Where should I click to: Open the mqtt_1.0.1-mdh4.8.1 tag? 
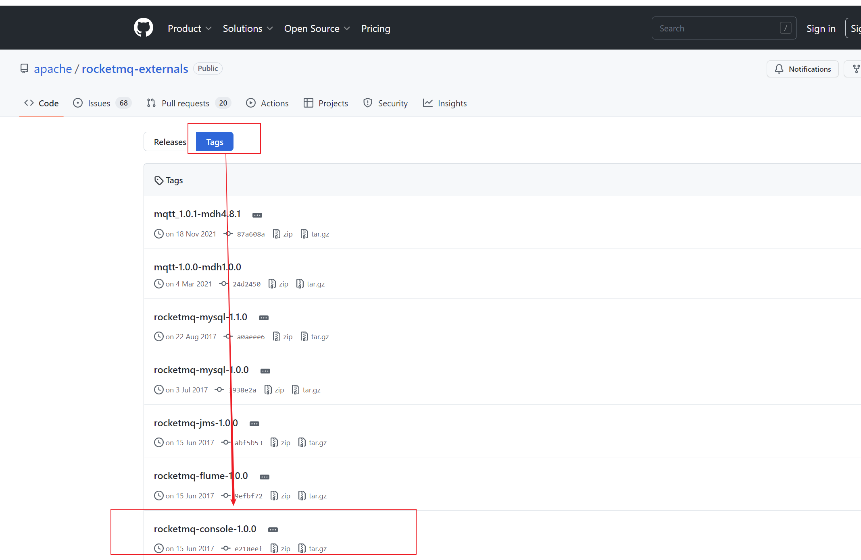[x=197, y=214]
